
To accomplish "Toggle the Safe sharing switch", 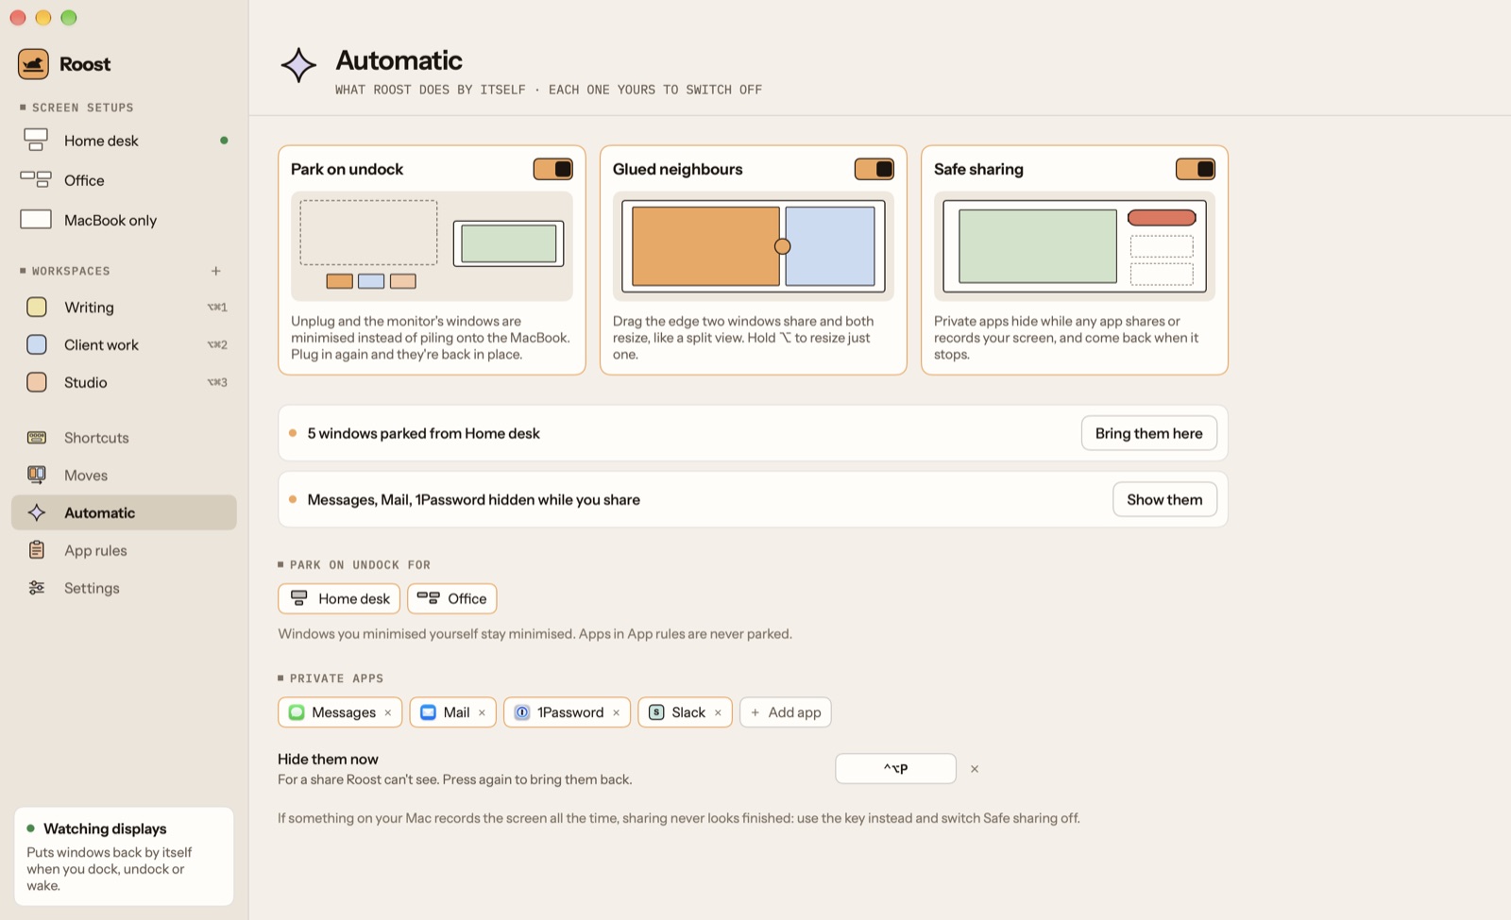I will pos(1196,169).
